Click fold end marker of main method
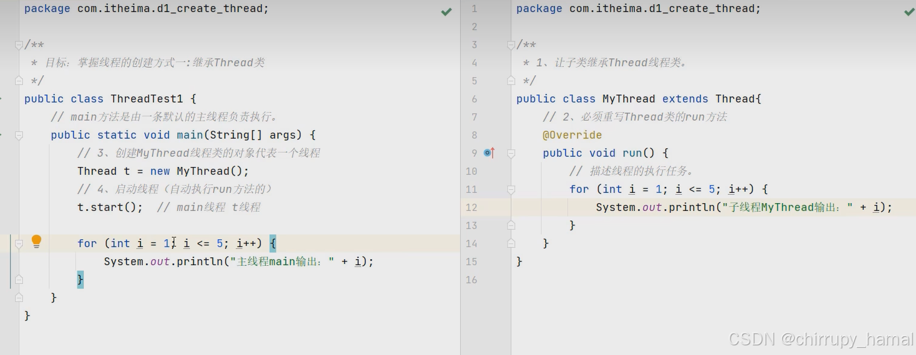 [19, 298]
